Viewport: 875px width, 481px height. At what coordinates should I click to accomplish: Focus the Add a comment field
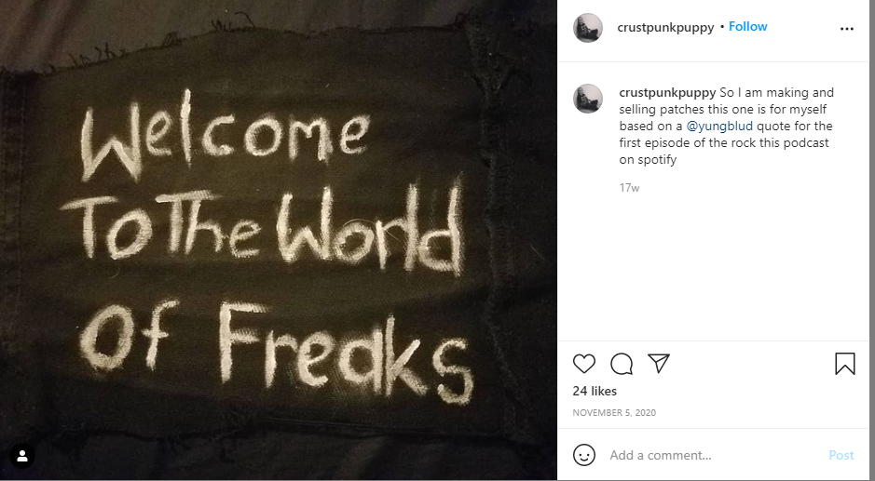point(715,455)
